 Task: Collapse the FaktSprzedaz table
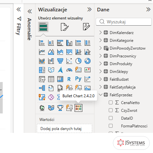[101, 95]
